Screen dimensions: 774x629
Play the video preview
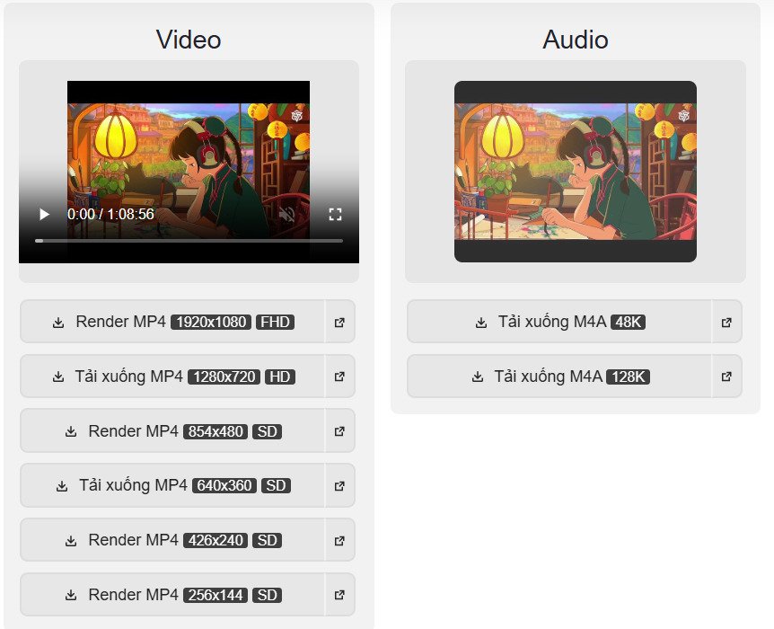click(44, 214)
